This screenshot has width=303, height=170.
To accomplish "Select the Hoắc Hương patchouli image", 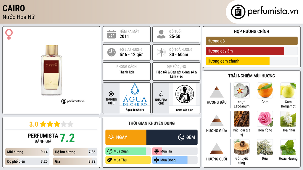I will coord(288,147).
